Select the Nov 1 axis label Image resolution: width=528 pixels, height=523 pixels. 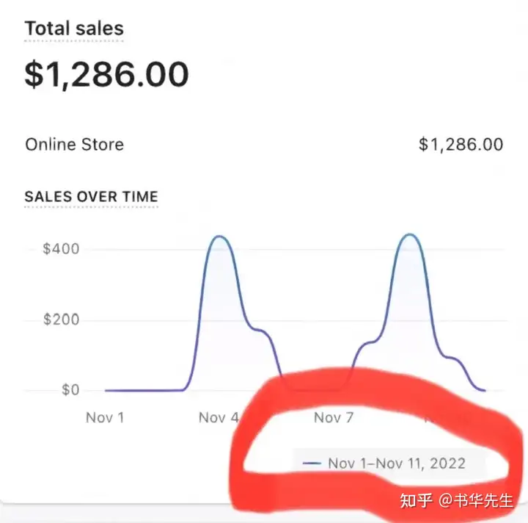point(105,418)
